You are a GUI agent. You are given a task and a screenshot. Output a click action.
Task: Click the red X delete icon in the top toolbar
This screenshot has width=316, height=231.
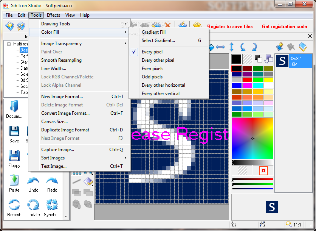click(167, 25)
